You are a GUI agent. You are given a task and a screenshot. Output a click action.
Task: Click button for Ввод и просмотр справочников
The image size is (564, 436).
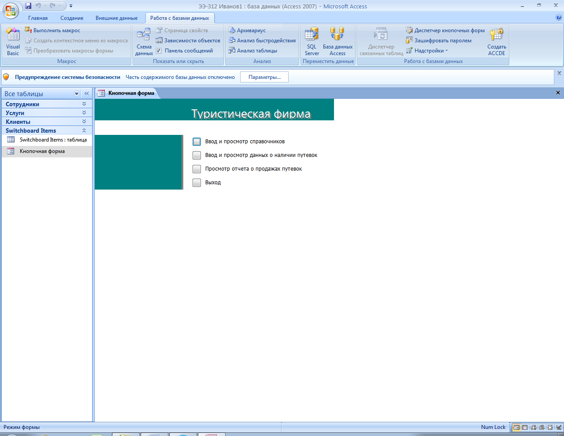click(197, 142)
